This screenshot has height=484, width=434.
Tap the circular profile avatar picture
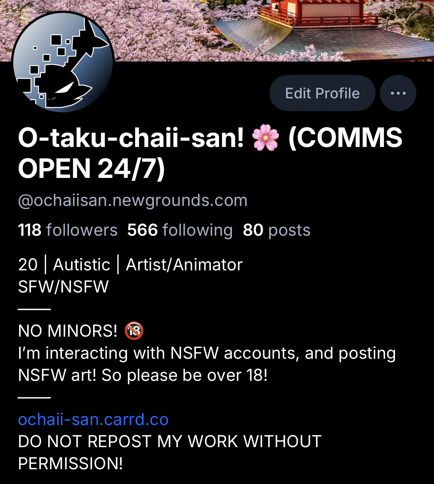[63, 62]
